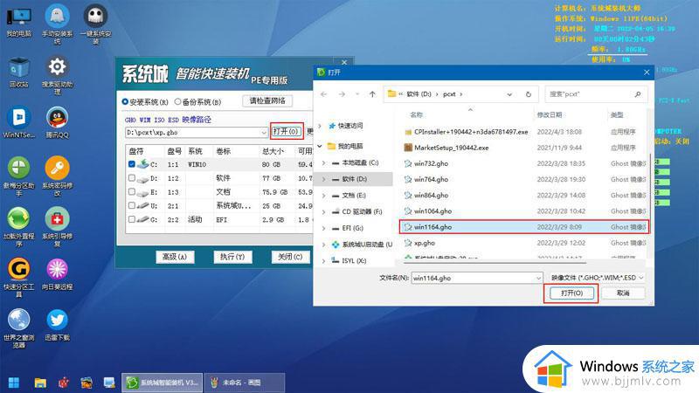Click the 文件名 input field
The image size is (699, 393).
pos(473,278)
